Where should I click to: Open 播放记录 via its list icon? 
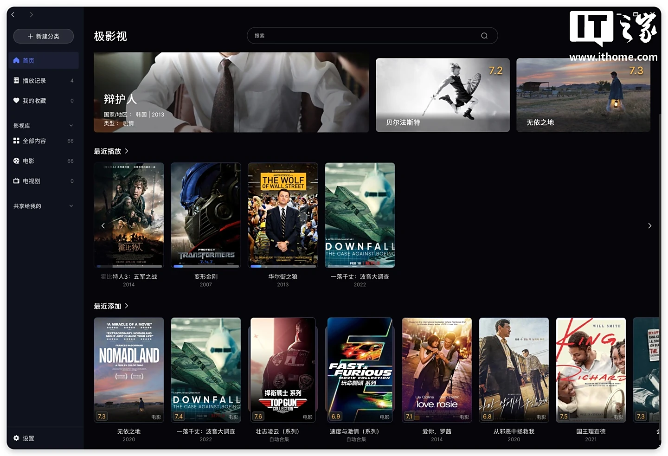pos(16,80)
